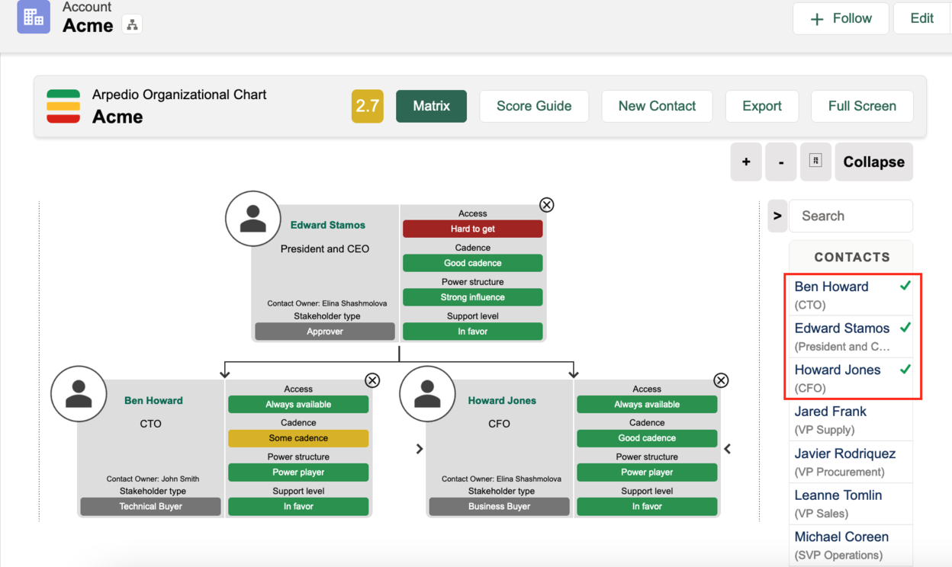
Task: Collapse the contacts panel with > arrow
Action: (777, 216)
